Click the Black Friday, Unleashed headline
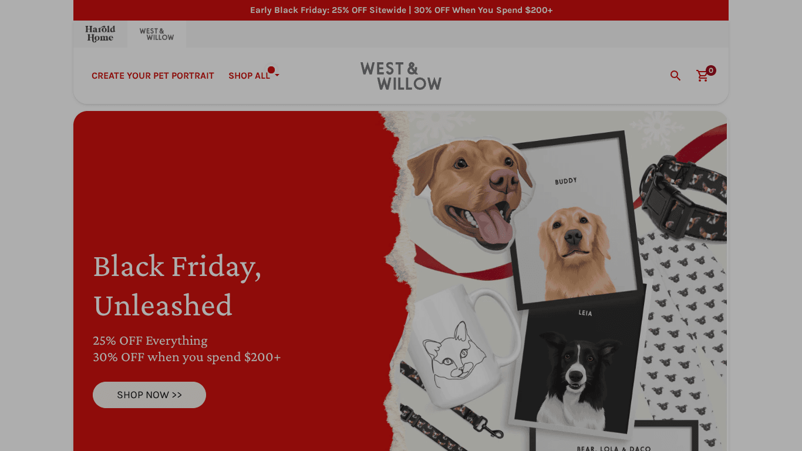This screenshot has height=451, width=802. click(x=177, y=286)
